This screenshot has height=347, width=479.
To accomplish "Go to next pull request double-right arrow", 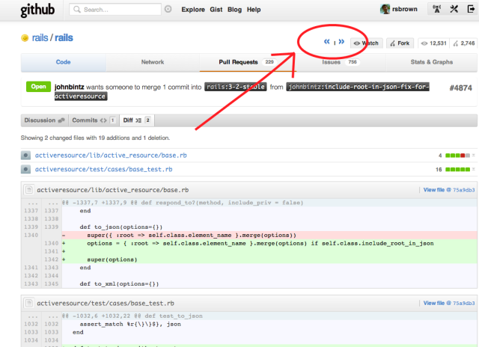I will (341, 42).
